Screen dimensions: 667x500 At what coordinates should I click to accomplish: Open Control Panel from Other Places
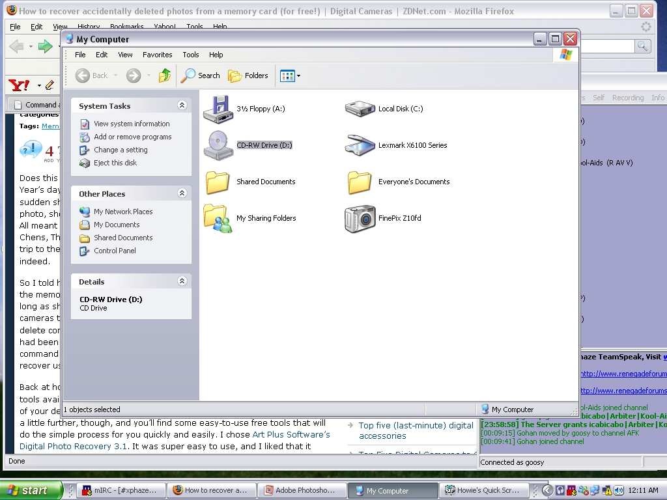coord(115,251)
